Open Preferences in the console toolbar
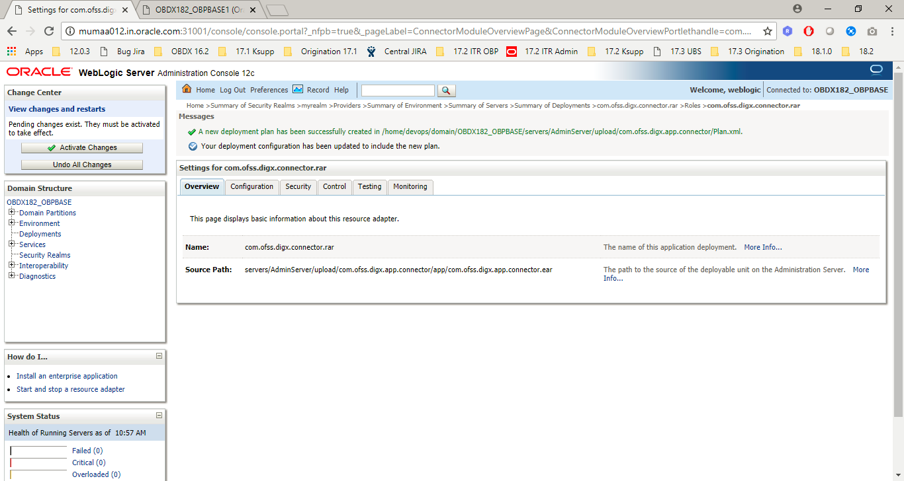This screenshot has height=481, width=904. coord(269,90)
